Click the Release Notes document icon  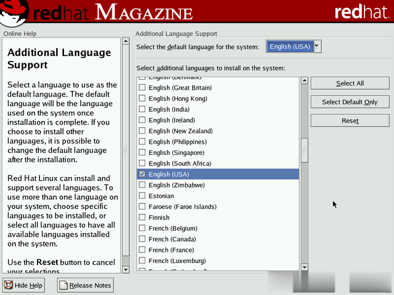(63, 285)
